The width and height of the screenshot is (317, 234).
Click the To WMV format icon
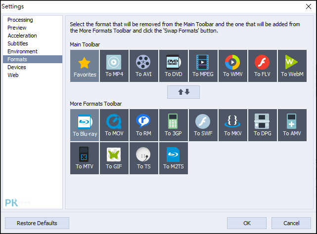pyautogui.click(x=233, y=66)
